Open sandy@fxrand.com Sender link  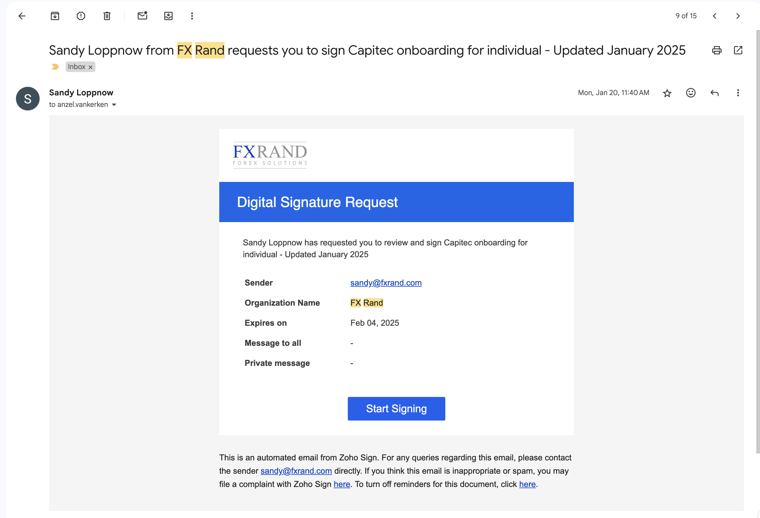click(386, 283)
